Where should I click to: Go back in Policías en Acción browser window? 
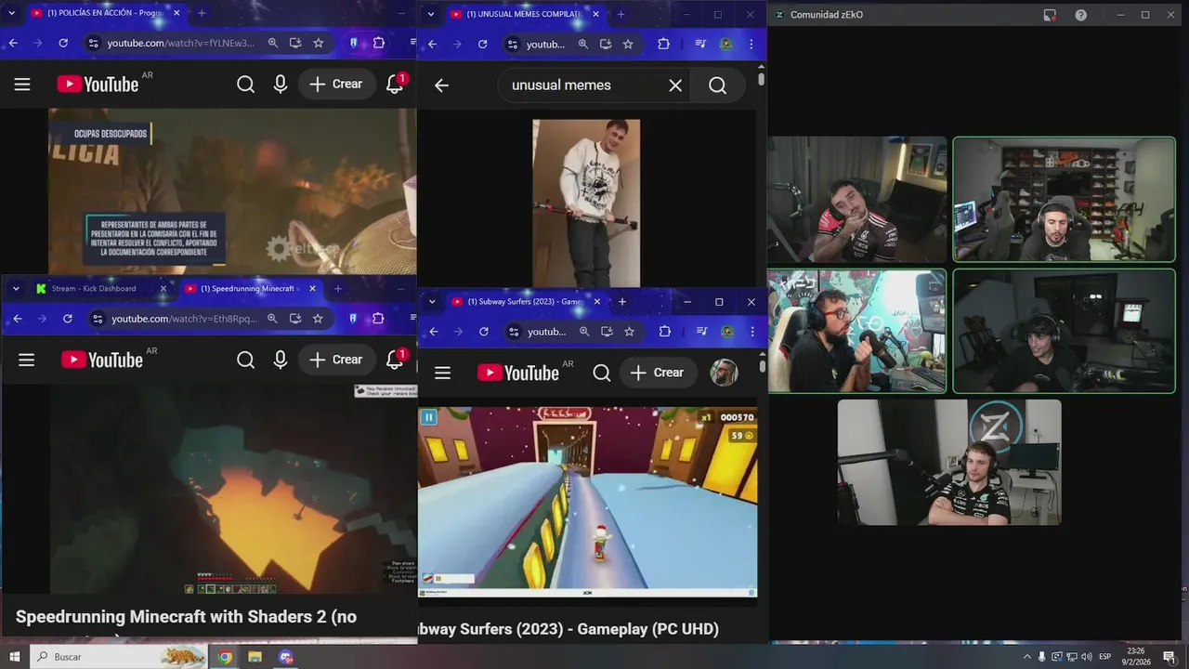tap(13, 43)
